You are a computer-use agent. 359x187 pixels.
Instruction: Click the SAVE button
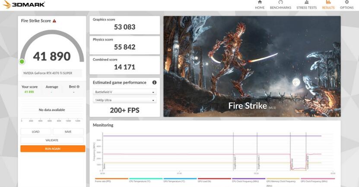[68, 132]
